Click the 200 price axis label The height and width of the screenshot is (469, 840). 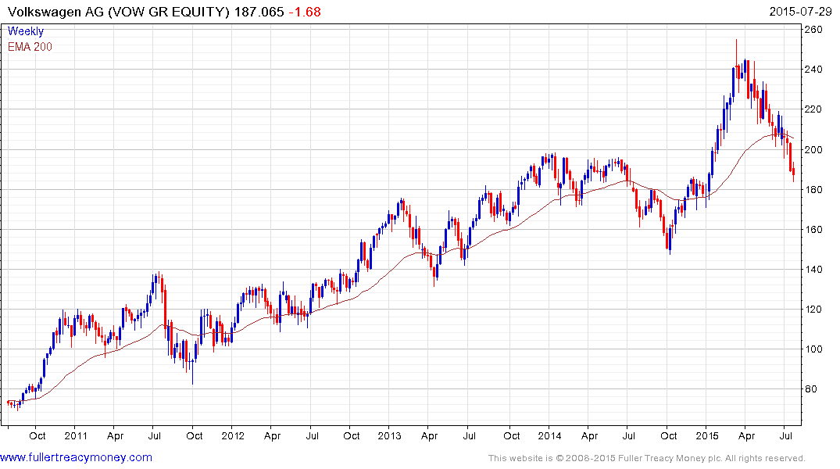(x=813, y=149)
